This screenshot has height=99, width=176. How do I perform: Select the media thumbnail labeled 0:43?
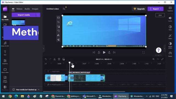[x=18, y=23]
